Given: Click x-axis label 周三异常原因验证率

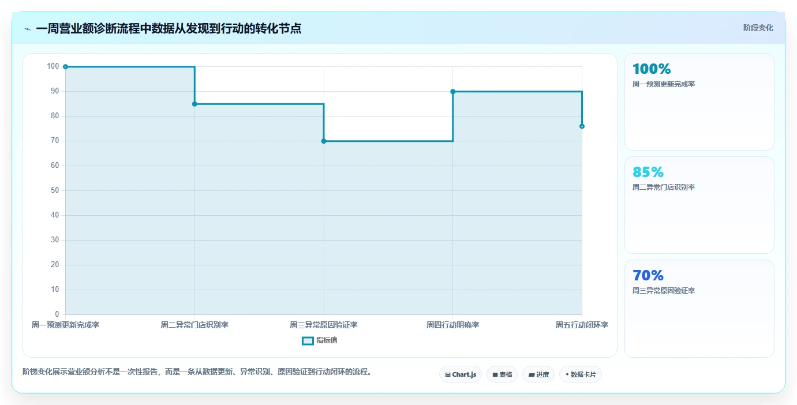Looking at the screenshot, I should [324, 325].
